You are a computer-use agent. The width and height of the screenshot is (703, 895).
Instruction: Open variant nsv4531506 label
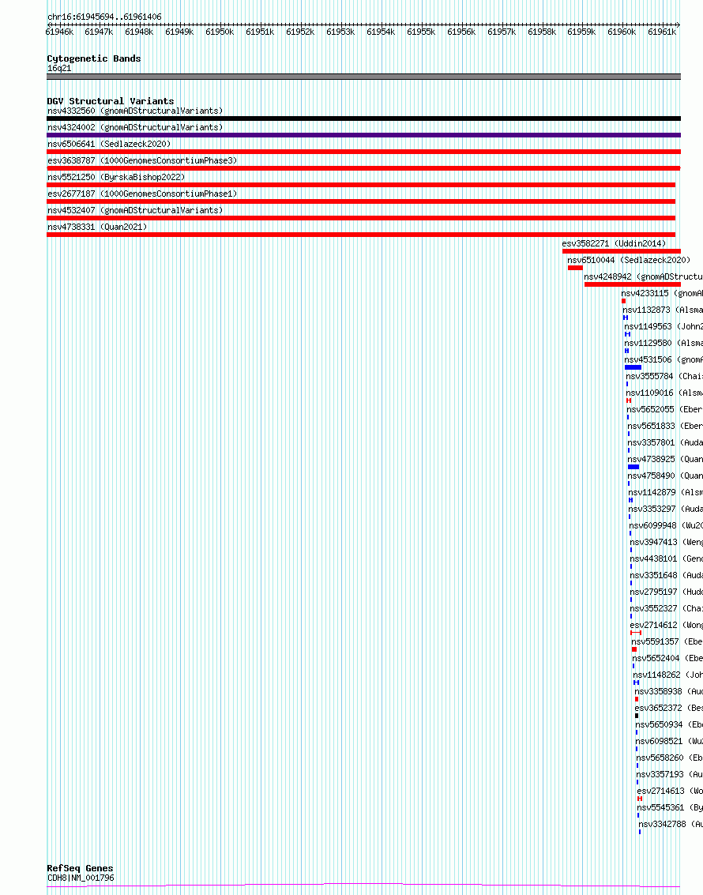[x=664, y=359]
